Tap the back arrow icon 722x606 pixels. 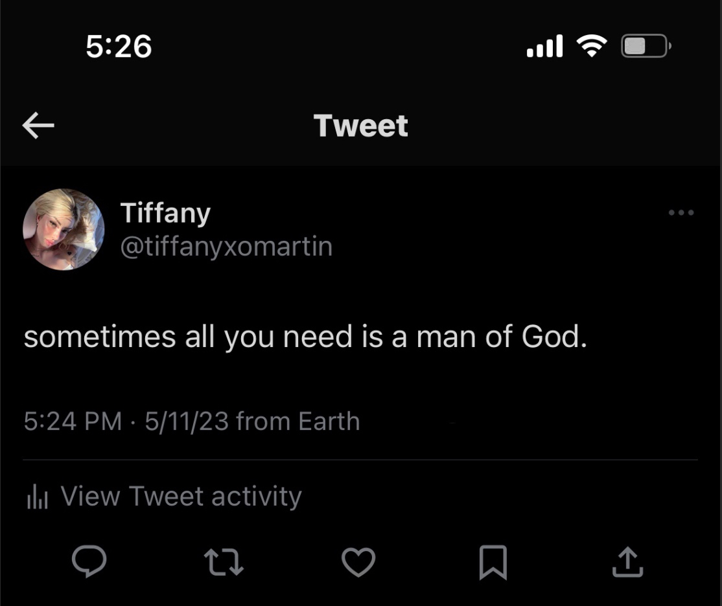tap(38, 126)
